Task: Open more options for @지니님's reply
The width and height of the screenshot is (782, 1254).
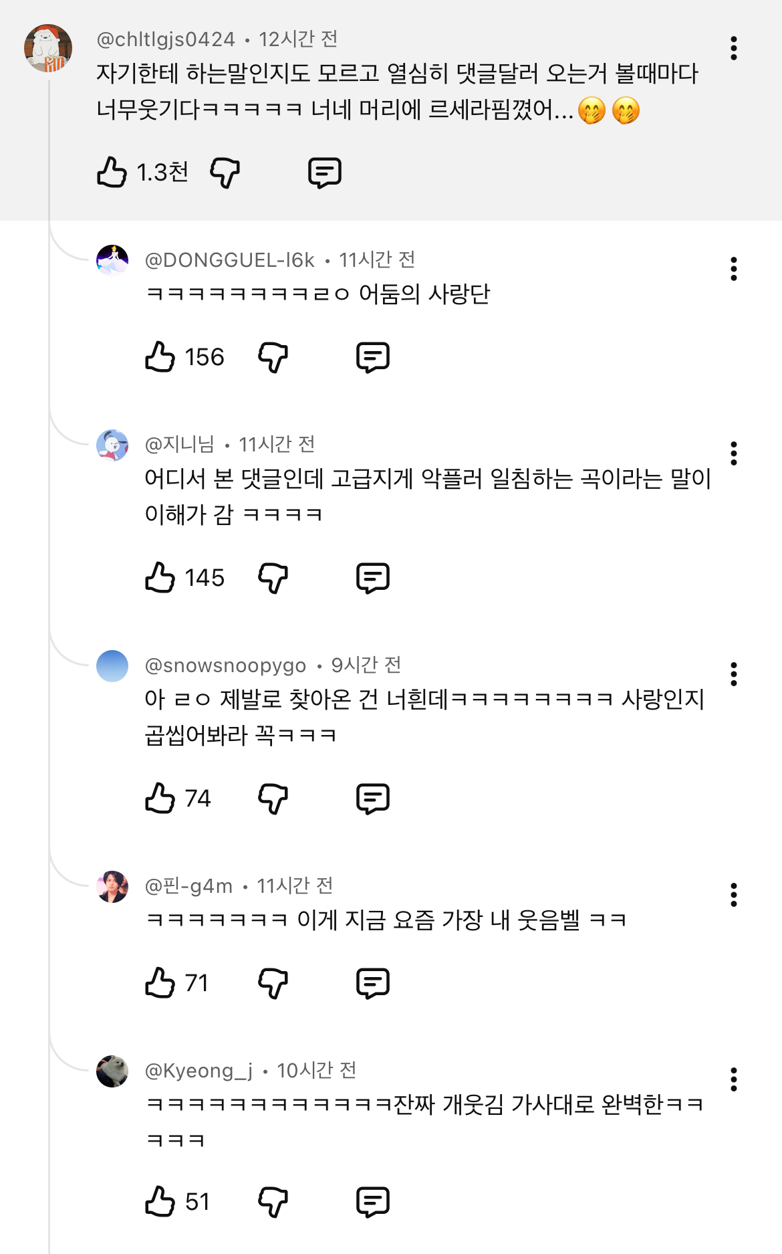Action: (x=734, y=453)
